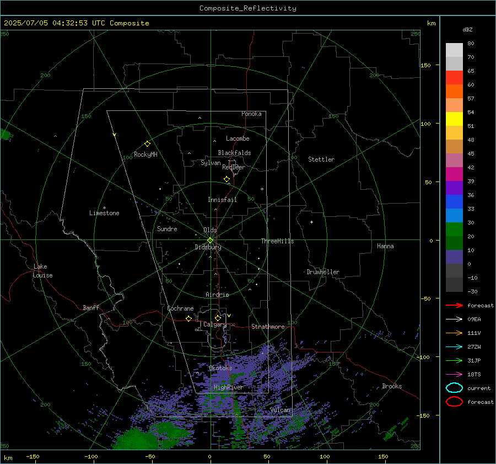Click the Lacombe city label
The height and width of the screenshot is (464, 496).
[x=238, y=138]
